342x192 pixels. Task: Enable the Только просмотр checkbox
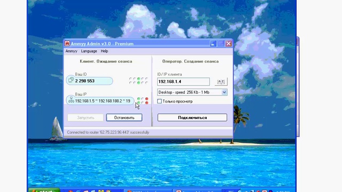[x=159, y=101]
